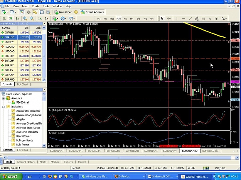Open Windows Live Messenger taskbar button
The height and width of the screenshot is (180, 241).
[x=96, y=177]
